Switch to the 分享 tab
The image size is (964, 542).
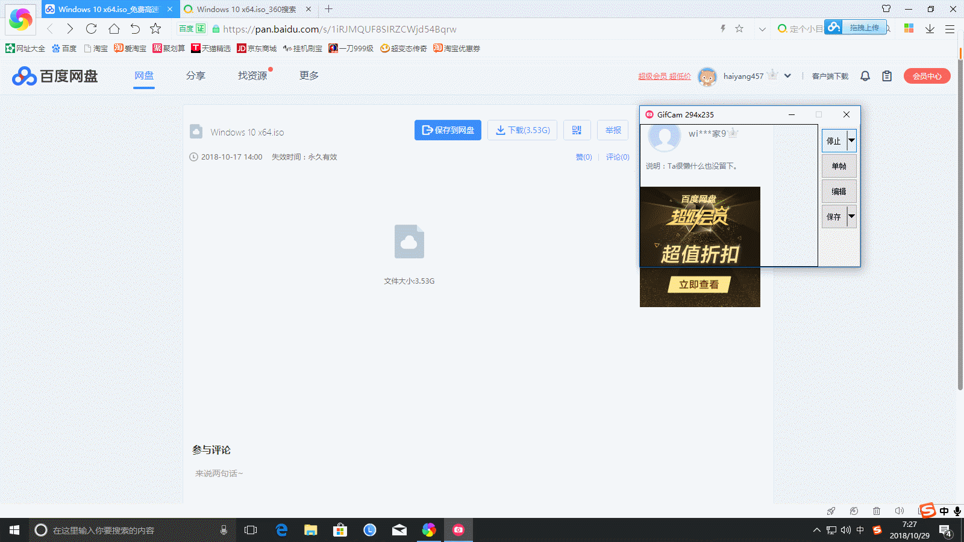[x=196, y=76]
